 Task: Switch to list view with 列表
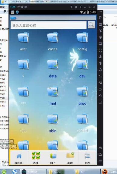coord(87,156)
